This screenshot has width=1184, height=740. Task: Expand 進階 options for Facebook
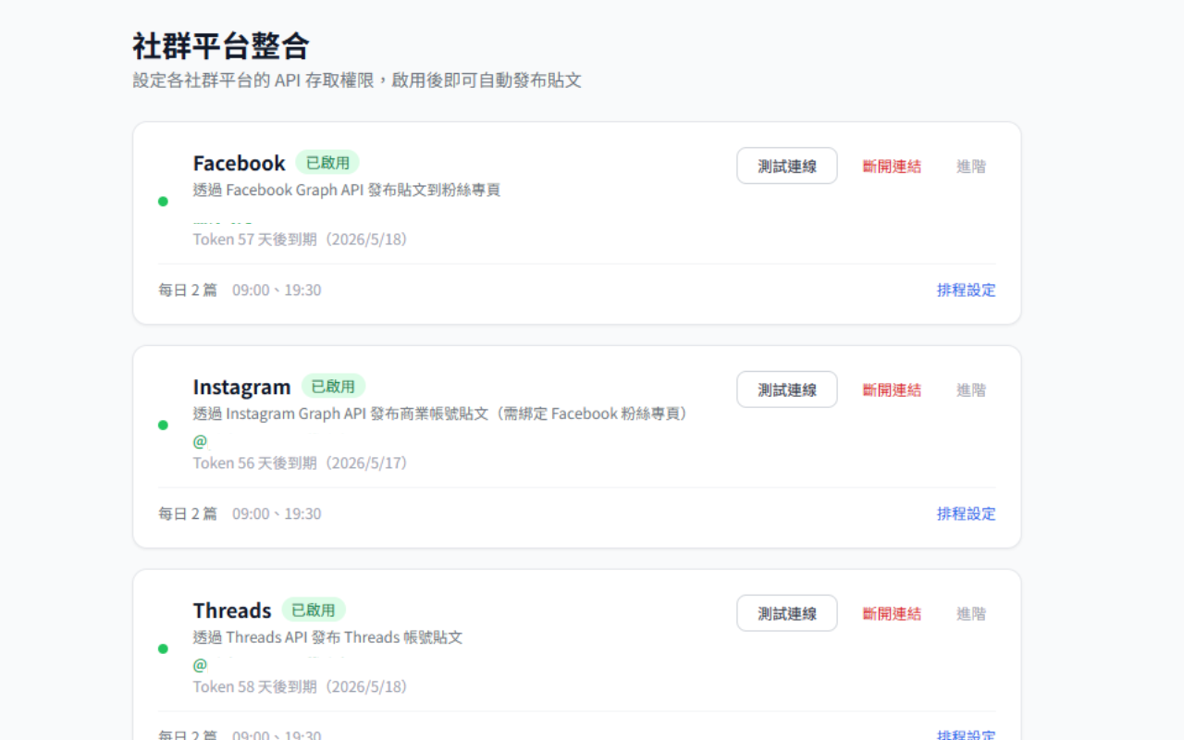[971, 166]
